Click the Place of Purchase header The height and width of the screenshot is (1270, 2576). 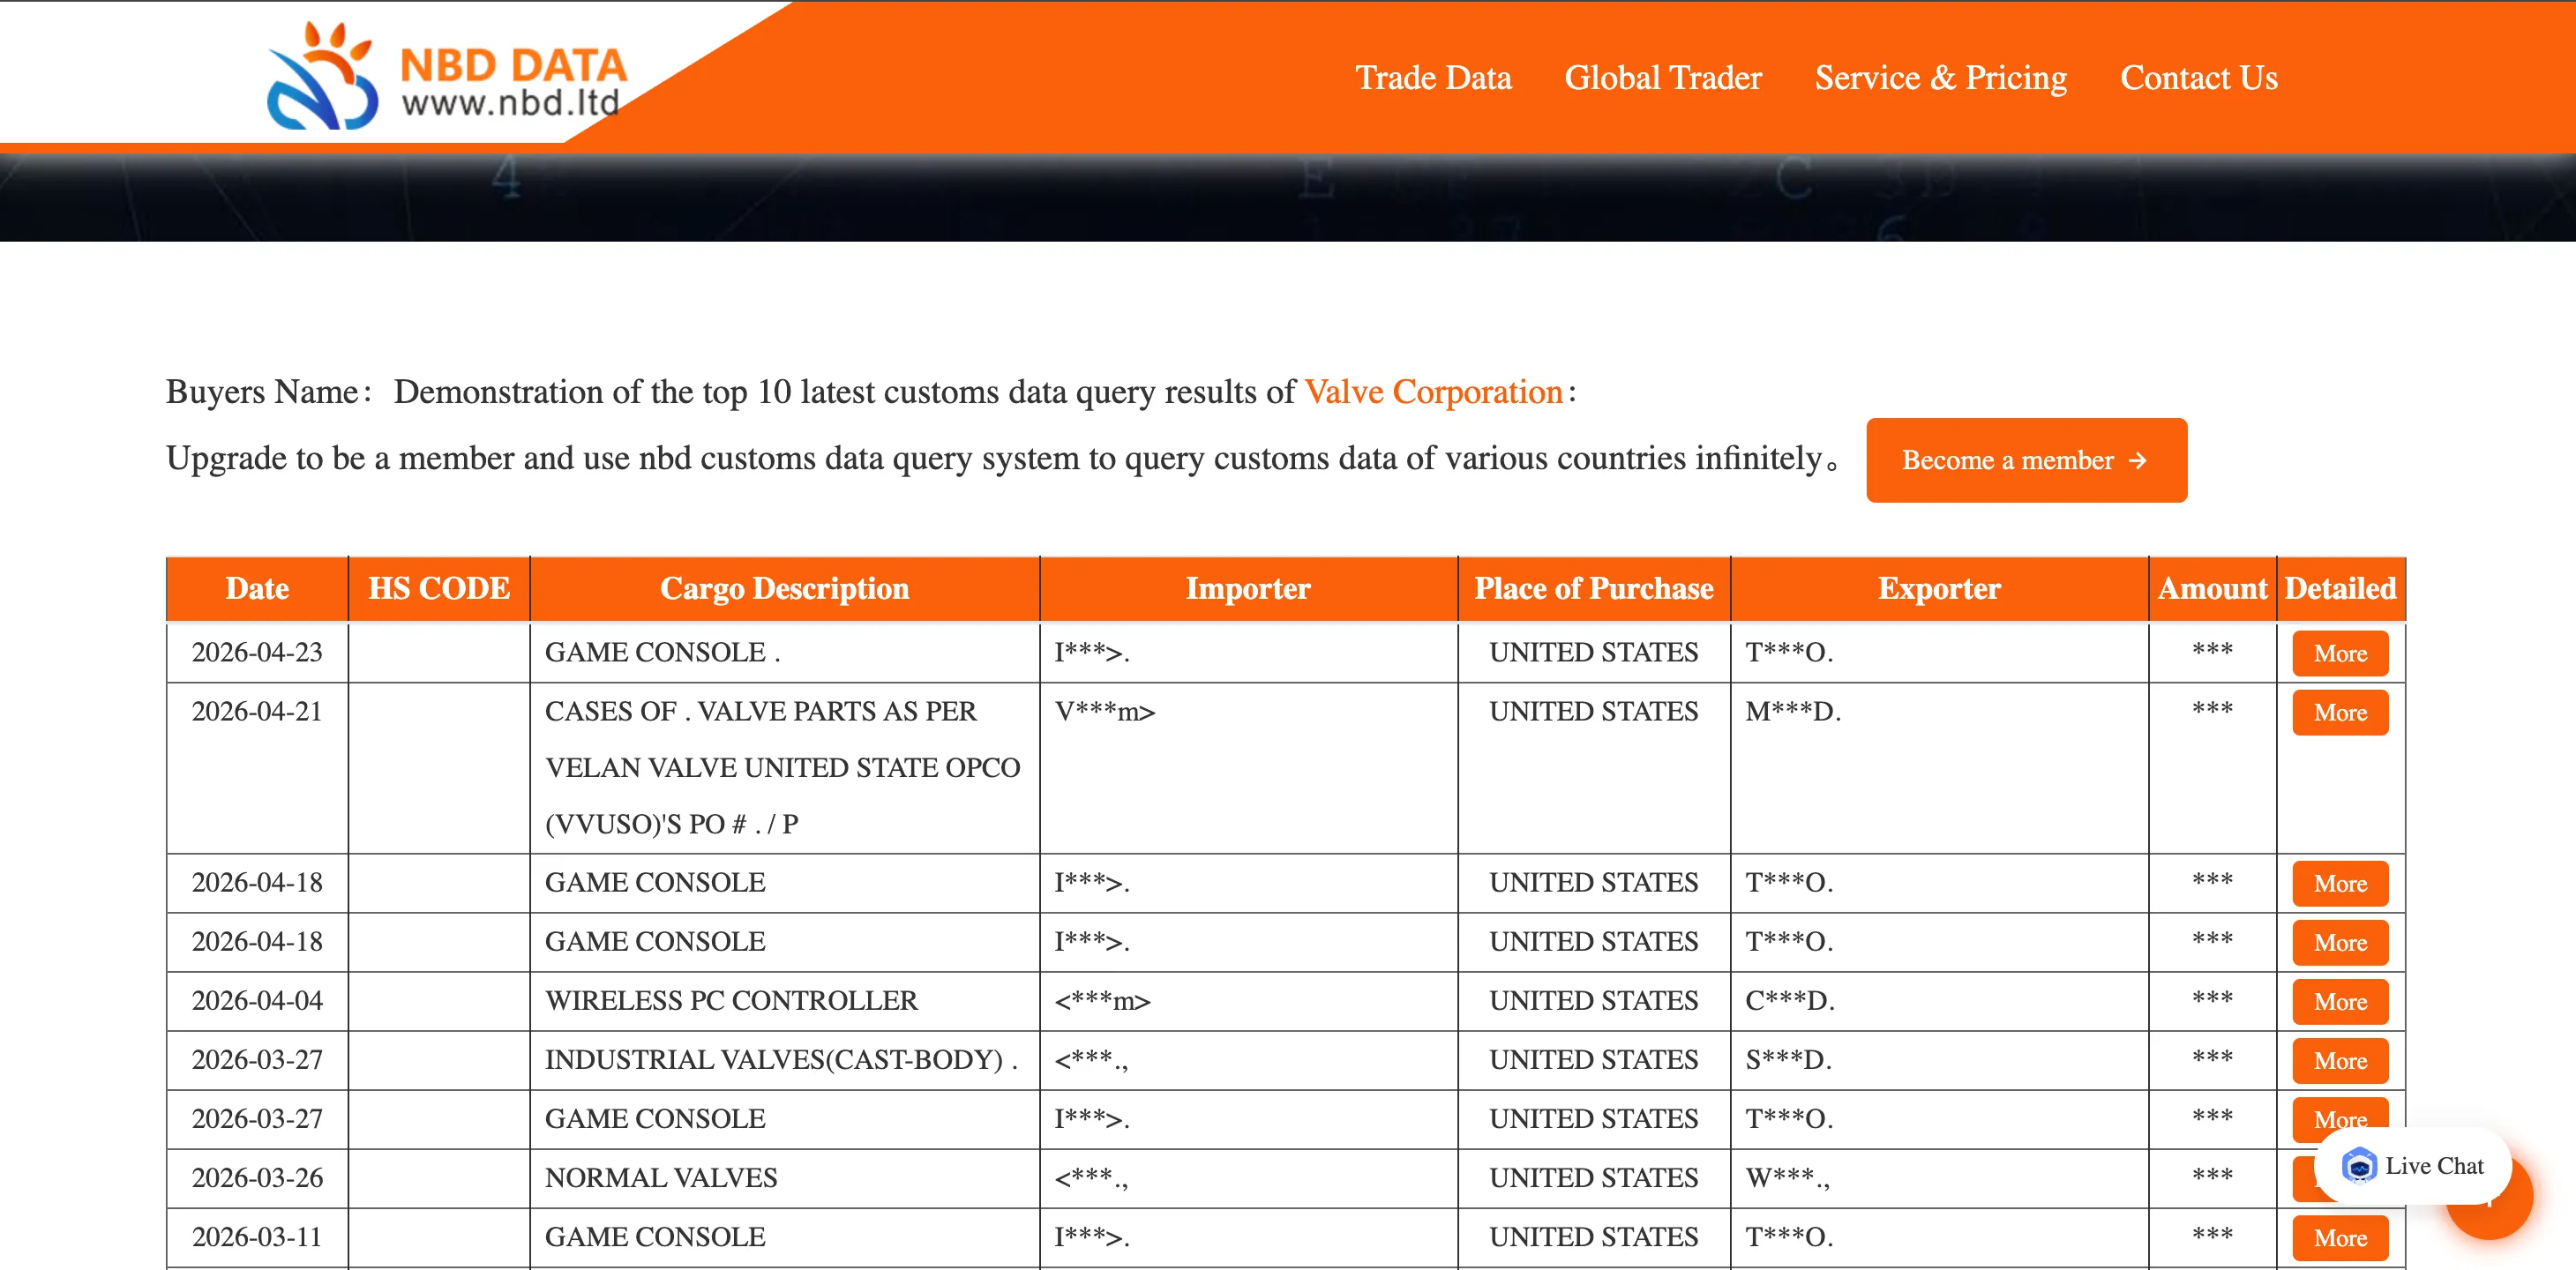[x=1594, y=588]
